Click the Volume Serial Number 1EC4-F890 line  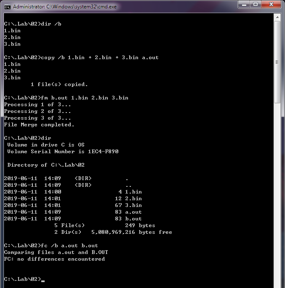click(63, 152)
